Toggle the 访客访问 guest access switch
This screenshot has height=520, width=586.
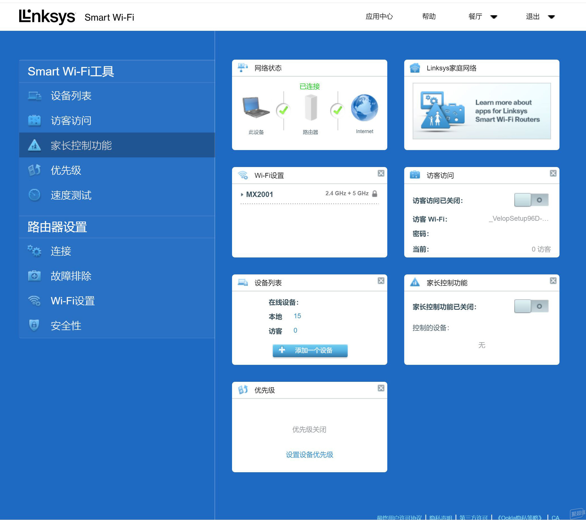point(531,200)
